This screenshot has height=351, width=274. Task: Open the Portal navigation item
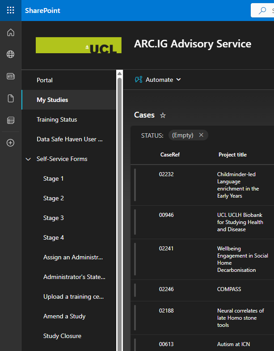(x=45, y=80)
